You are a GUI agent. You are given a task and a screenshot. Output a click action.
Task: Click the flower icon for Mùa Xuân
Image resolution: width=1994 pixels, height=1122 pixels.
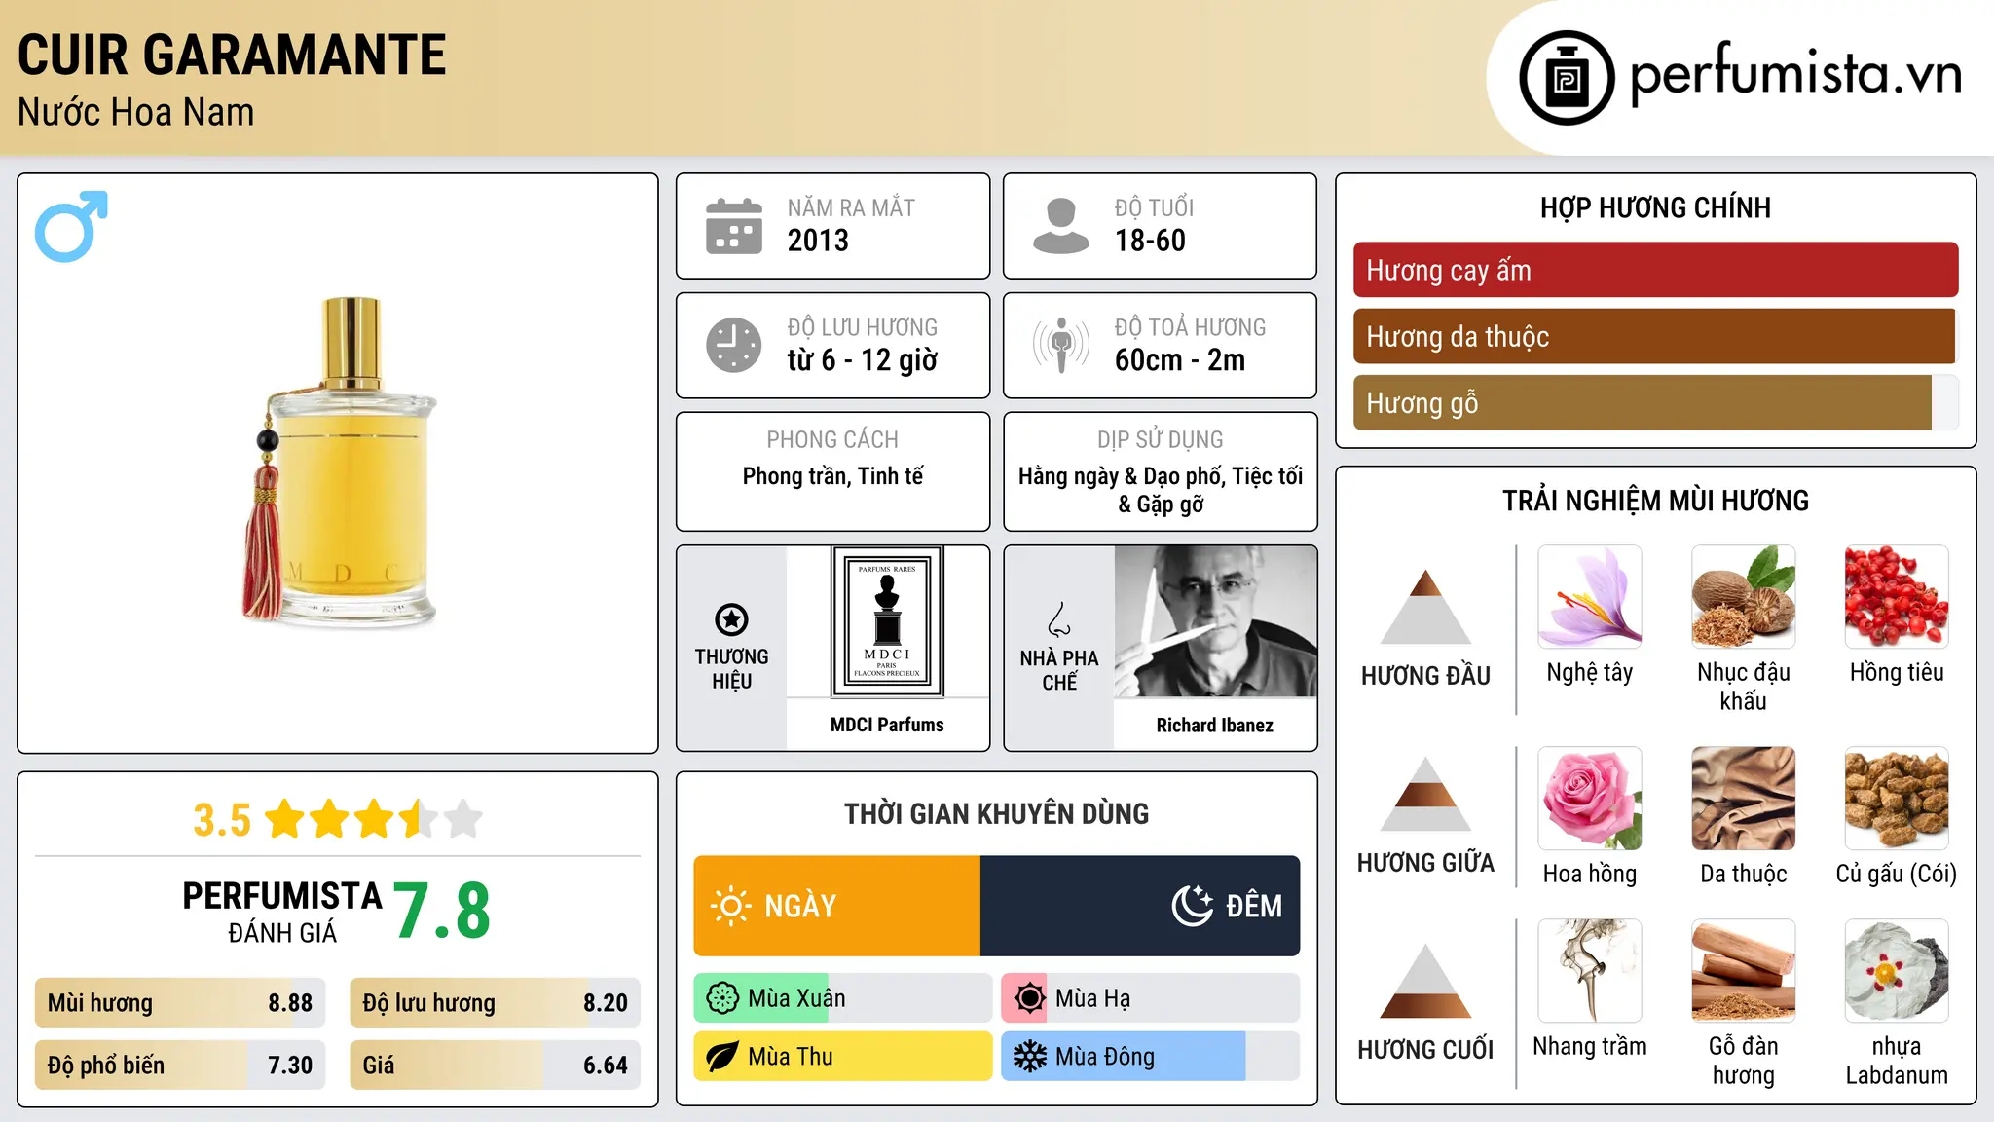click(722, 998)
